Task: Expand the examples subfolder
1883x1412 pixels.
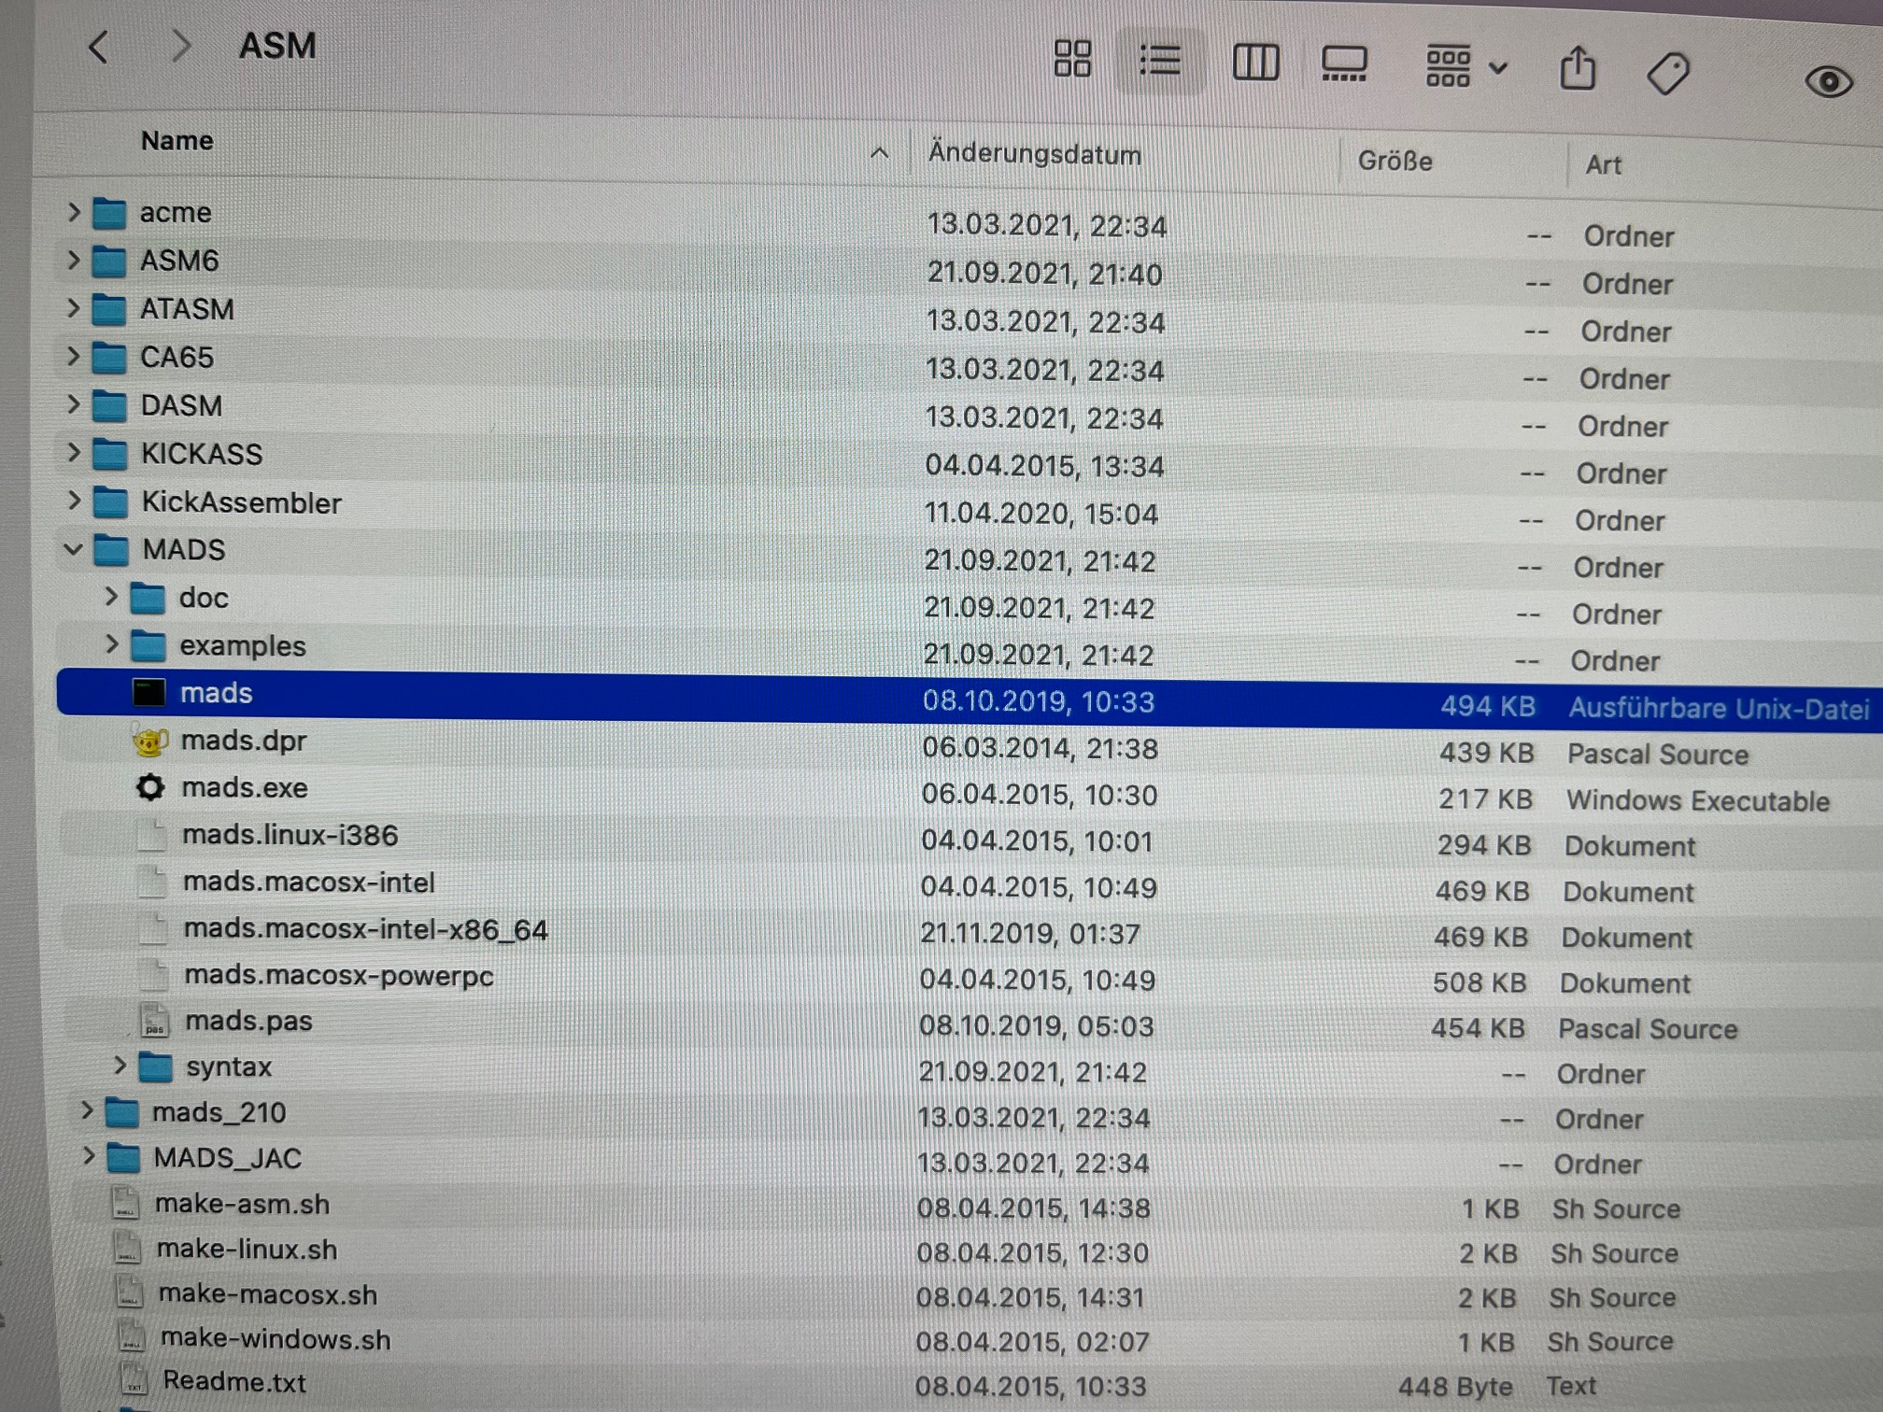Action: coord(111,644)
